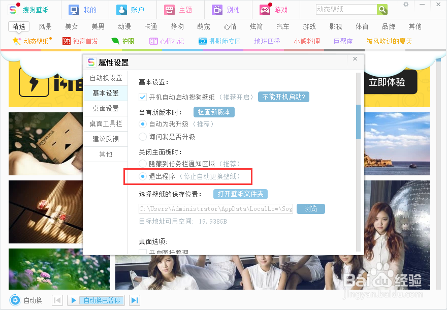Open the 账户 account icon tab

(x=122, y=10)
